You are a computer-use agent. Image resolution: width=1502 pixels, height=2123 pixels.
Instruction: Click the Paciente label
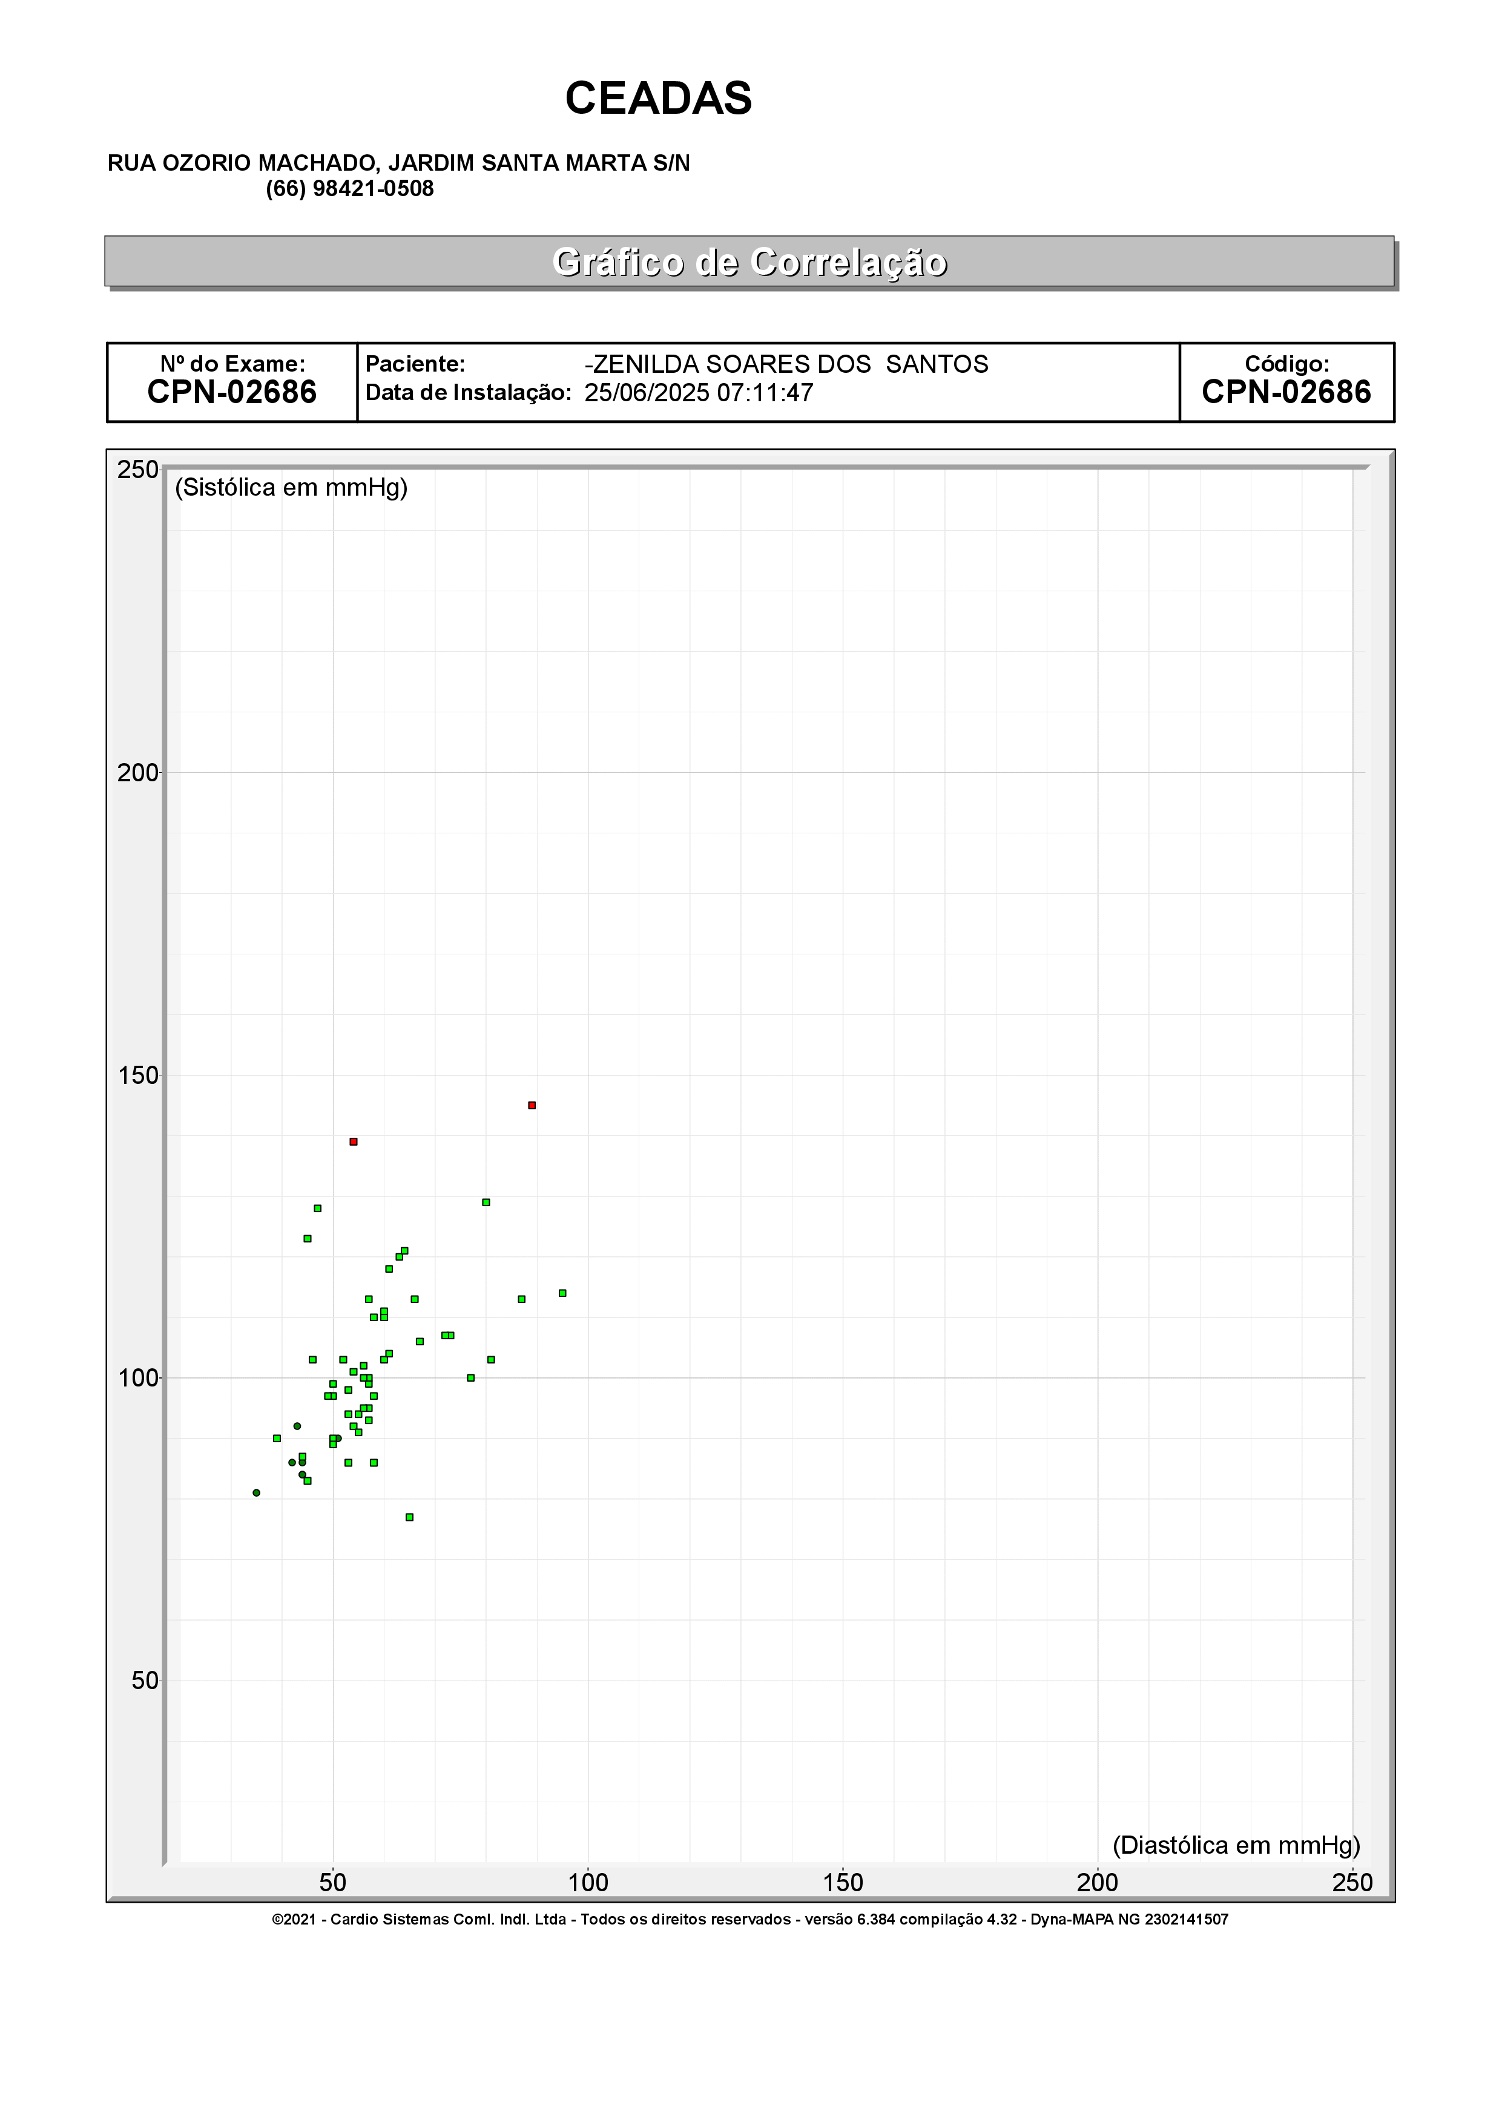point(415,364)
